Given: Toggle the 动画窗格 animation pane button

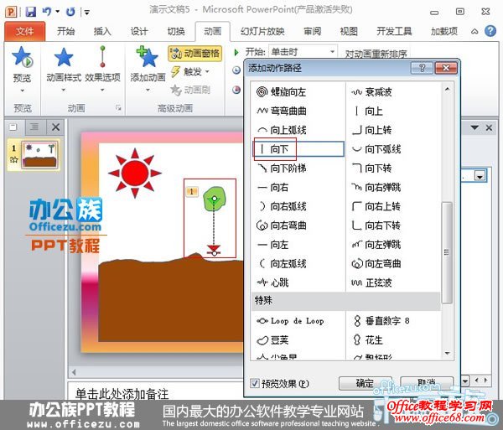Looking at the screenshot, I should click(x=195, y=53).
